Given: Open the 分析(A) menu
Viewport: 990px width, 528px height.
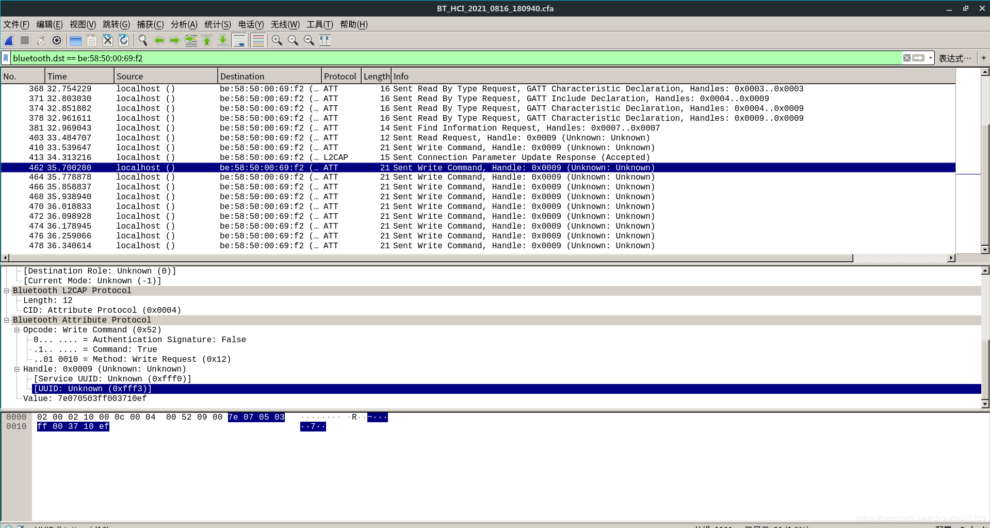Looking at the screenshot, I should click(184, 24).
